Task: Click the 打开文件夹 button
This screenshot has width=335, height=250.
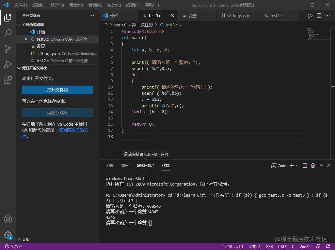Action: coord(57,90)
